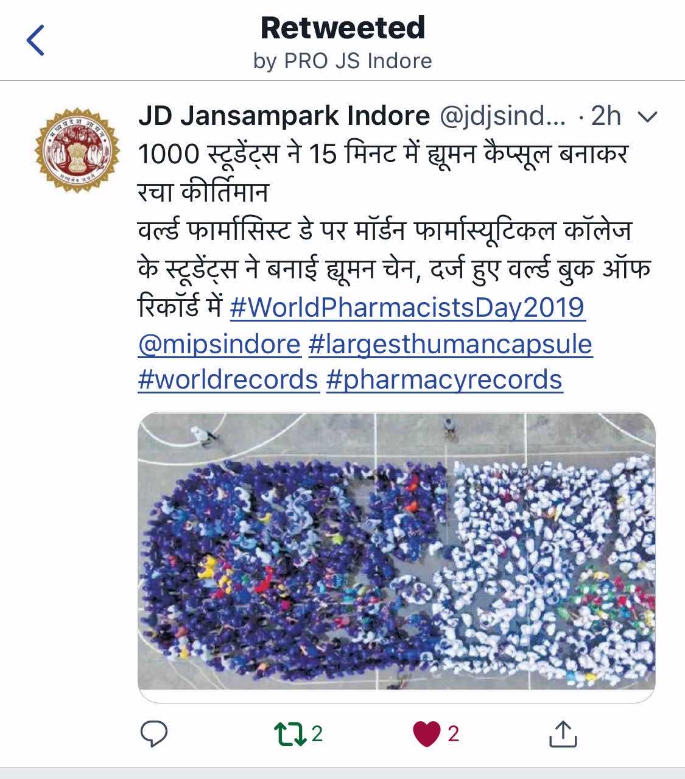Open JD Jansampark Indore account name
The height and width of the screenshot is (779, 685).
tap(284, 116)
